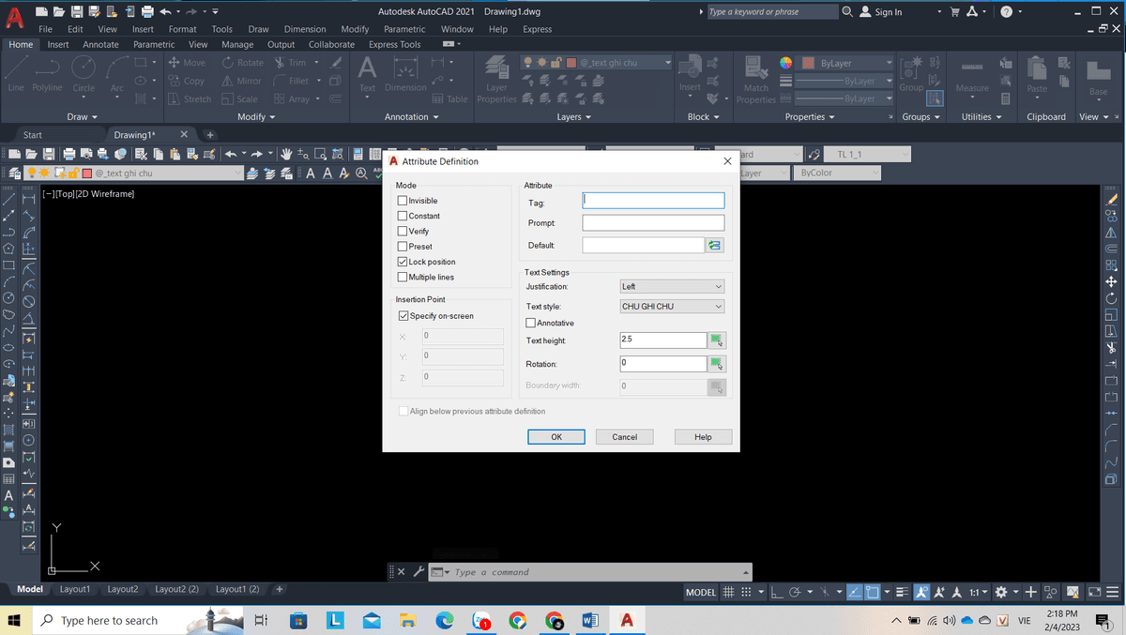Click the Insert block icon
The width and height of the screenshot is (1126, 635).
(x=690, y=73)
